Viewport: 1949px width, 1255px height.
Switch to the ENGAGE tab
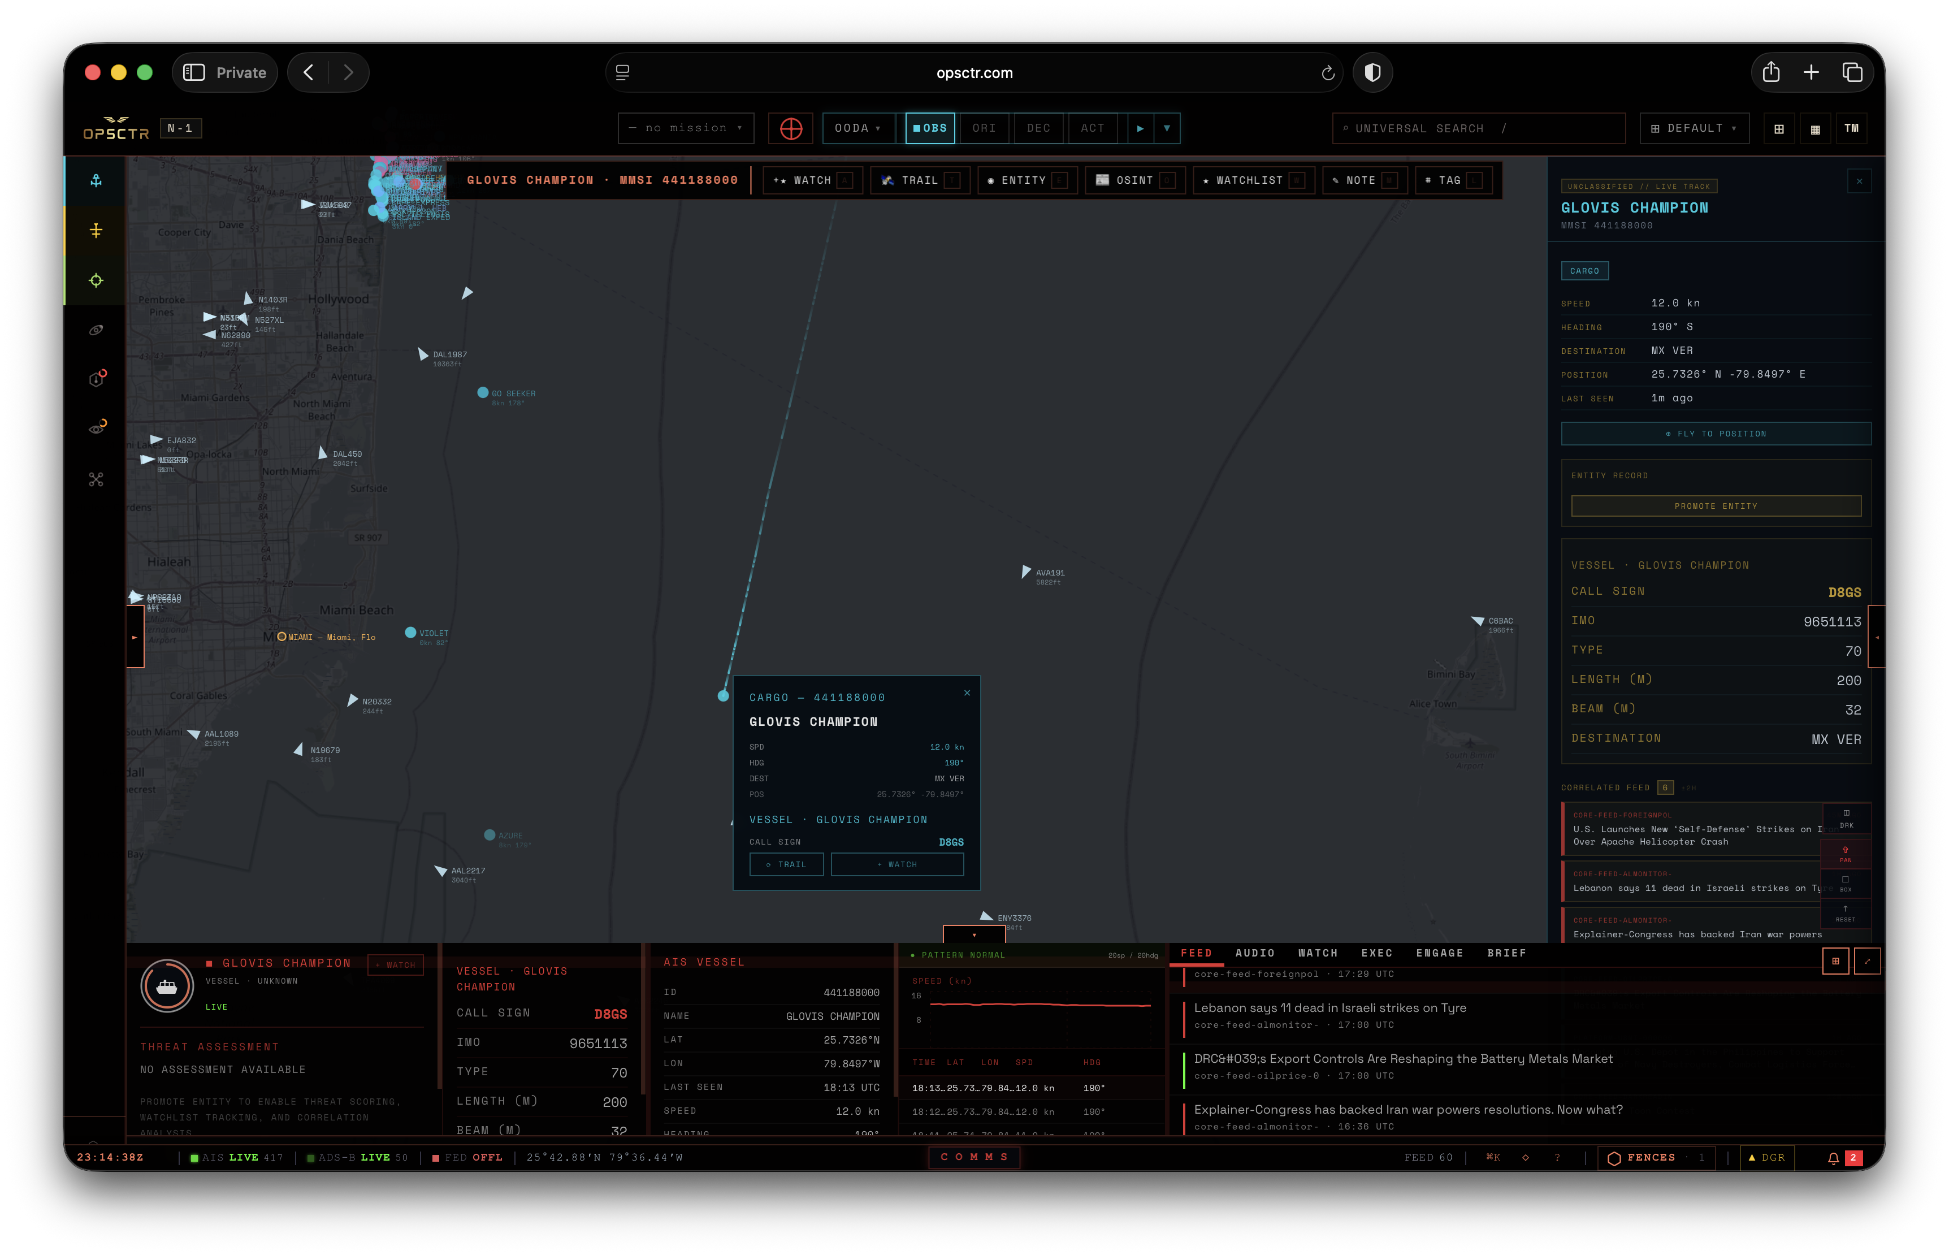click(1440, 953)
